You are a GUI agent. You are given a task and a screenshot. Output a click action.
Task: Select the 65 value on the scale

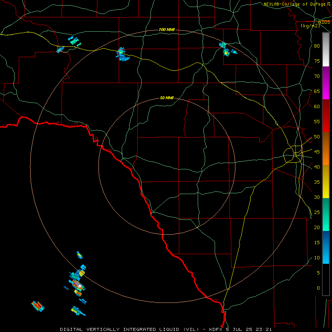[x=317, y=91]
